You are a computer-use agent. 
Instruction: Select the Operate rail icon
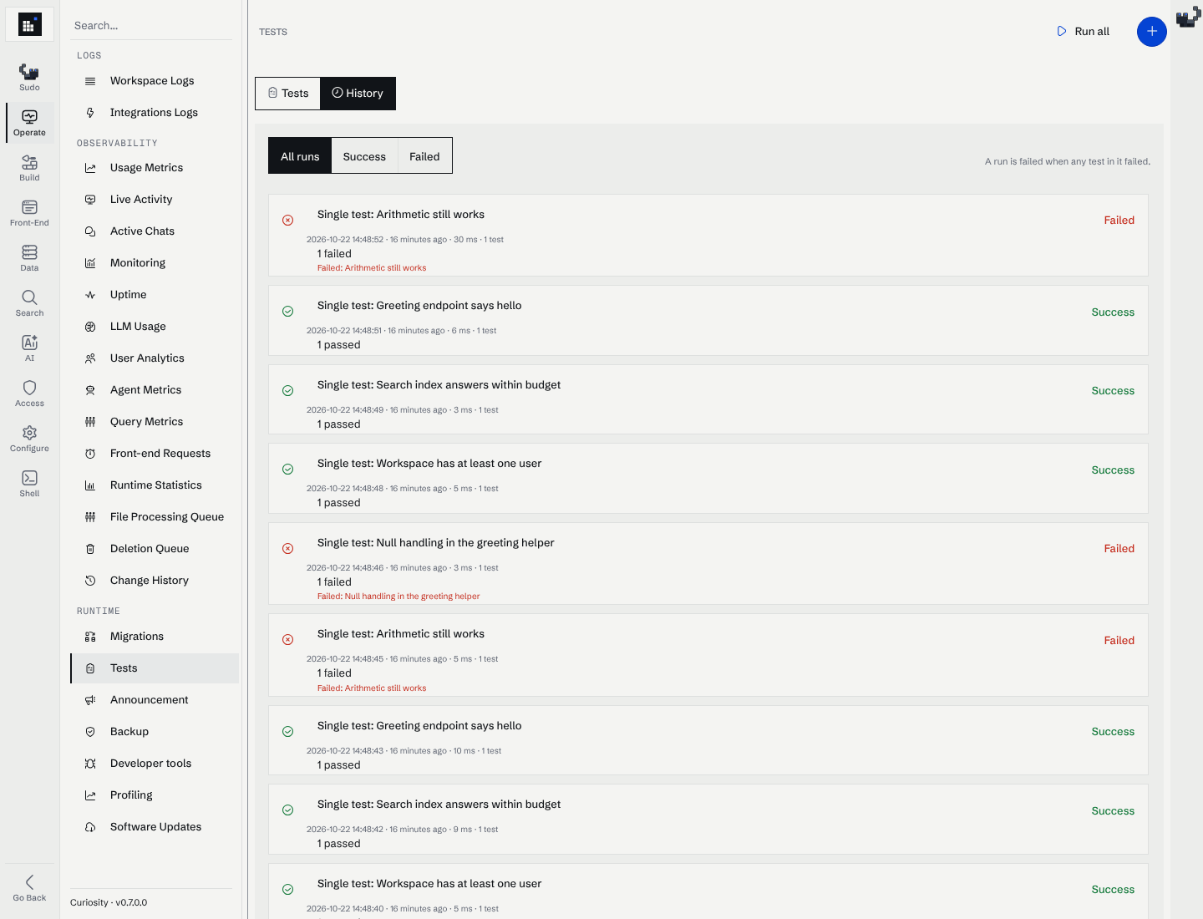[x=29, y=122]
